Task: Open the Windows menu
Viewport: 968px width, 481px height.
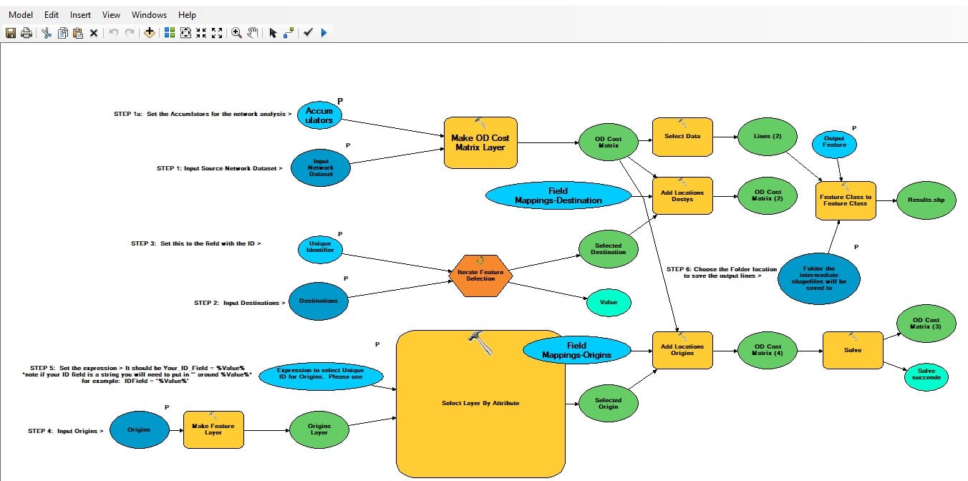Action: [149, 14]
